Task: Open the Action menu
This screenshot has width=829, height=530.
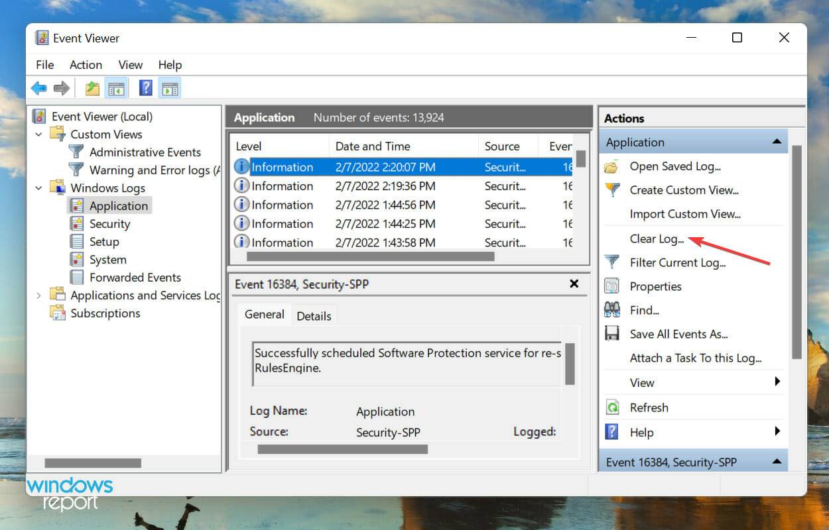Action: pyautogui.click(x=86, y=64)
